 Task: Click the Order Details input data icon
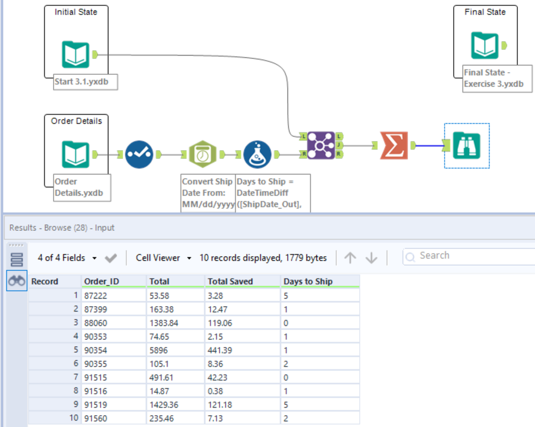[76, 154]
